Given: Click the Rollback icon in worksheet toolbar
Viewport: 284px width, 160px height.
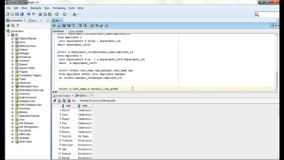Looking at the screenshot, I should 85,26.
